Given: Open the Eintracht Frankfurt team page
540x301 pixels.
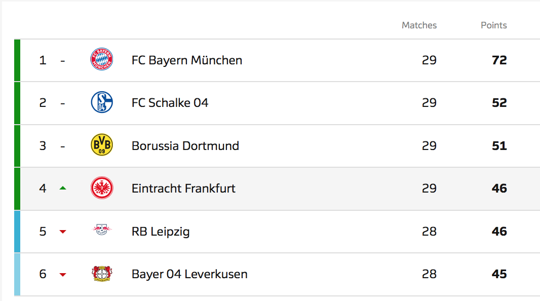Looking at the screenshot, I should pyautogui.click(x=183, y=189).
